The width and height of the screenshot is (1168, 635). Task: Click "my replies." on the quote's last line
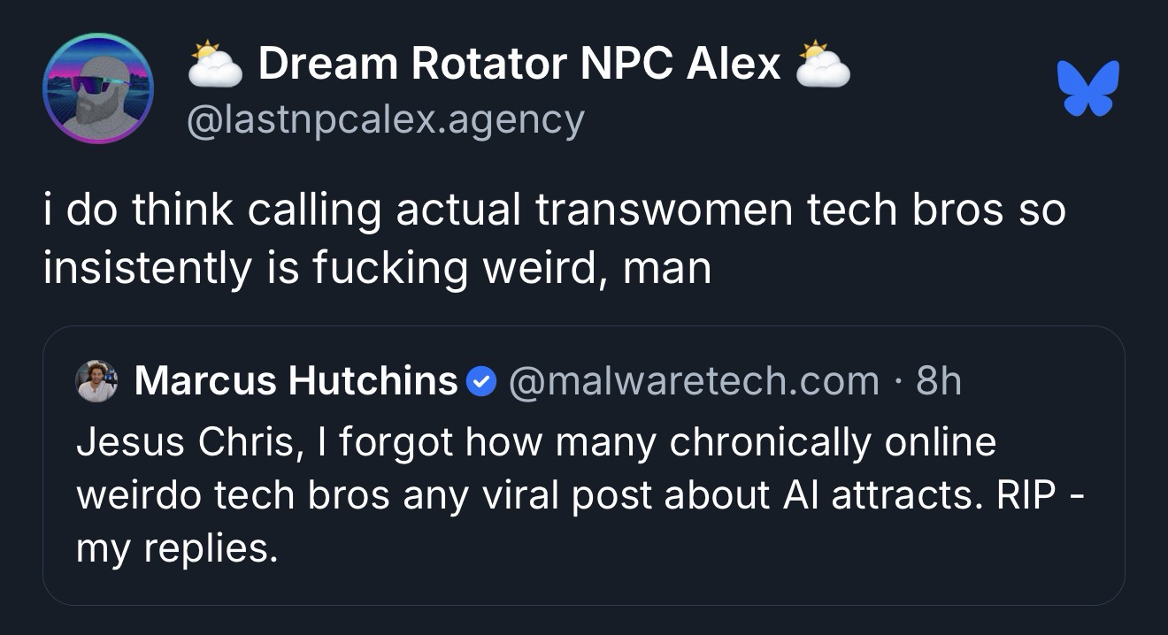point(177,549)
